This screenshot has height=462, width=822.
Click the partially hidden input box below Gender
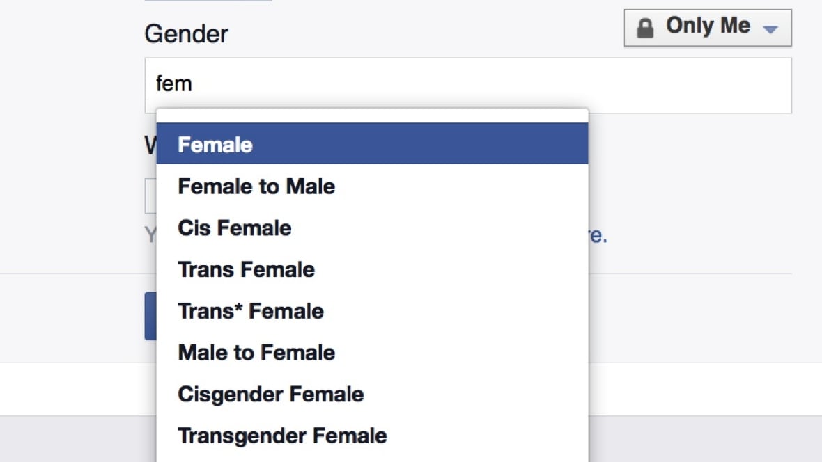coord(150,196)
